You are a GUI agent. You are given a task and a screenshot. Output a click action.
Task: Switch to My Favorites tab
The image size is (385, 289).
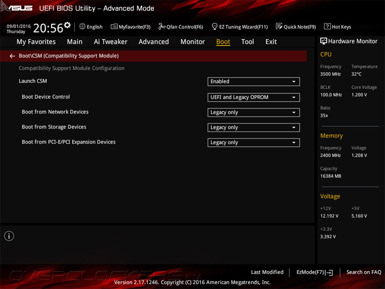click(x=36, y=42)
